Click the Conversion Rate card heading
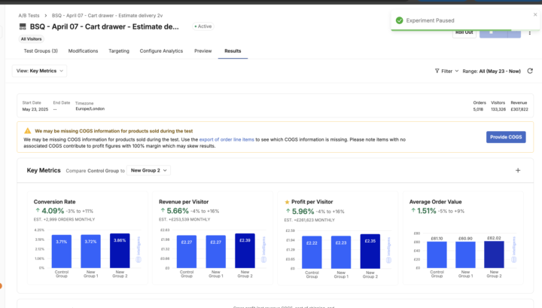This screenshot has width=542, height=308. [x=55, y=202]
